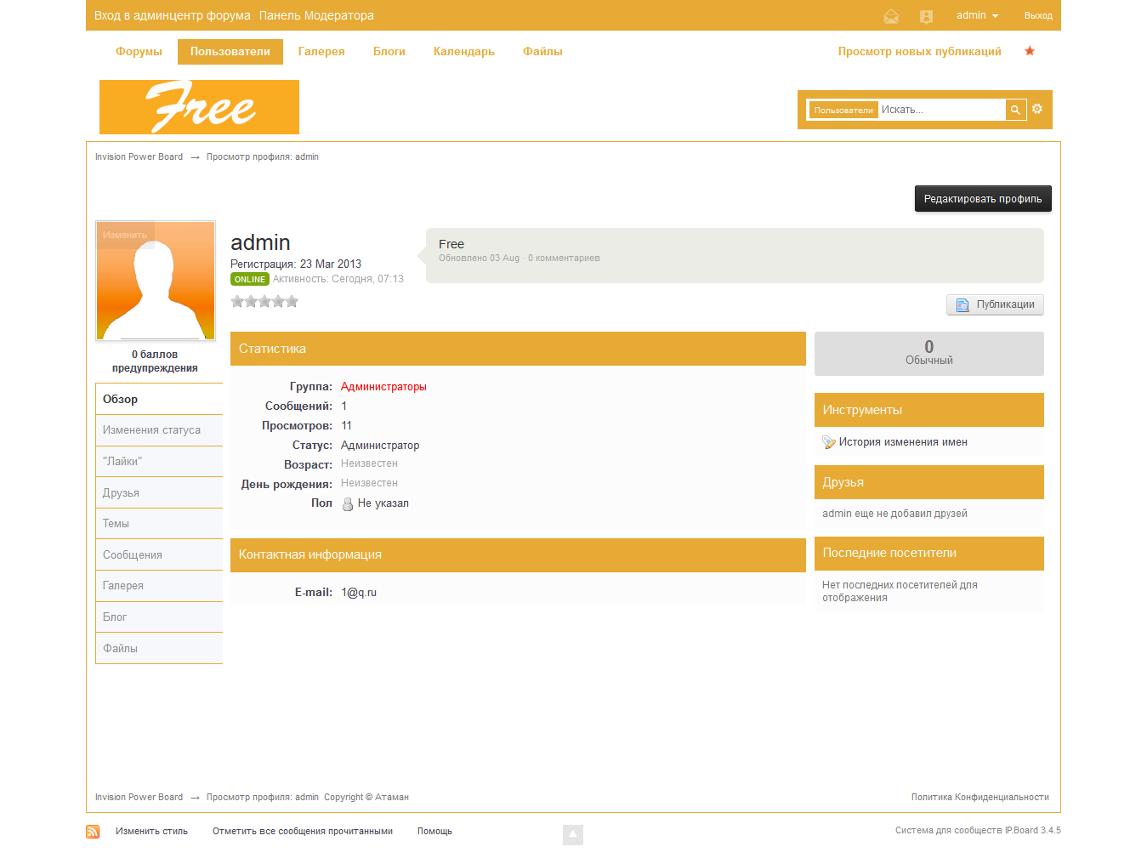Click the scroll-to-top arrow icon
The image size is (1147, 864).
coord(572,834)
